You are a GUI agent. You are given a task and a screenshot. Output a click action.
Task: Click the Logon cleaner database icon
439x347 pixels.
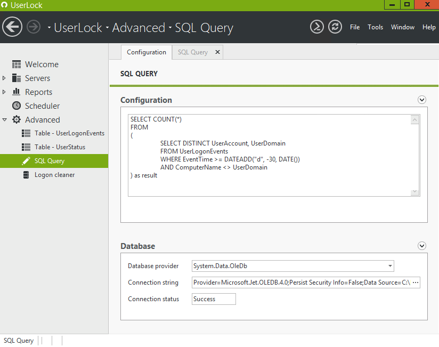point(26,175)
